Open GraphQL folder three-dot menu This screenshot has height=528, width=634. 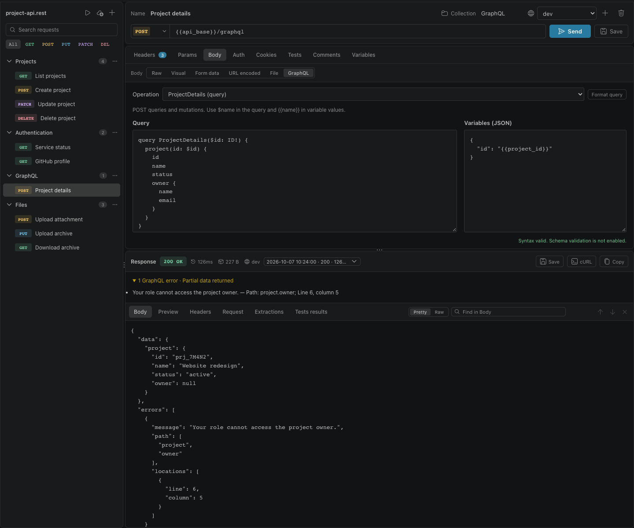point(115,176)
